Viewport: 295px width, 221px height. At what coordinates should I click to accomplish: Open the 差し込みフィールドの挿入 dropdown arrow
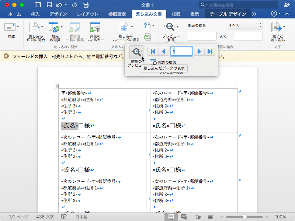[132, 27]
